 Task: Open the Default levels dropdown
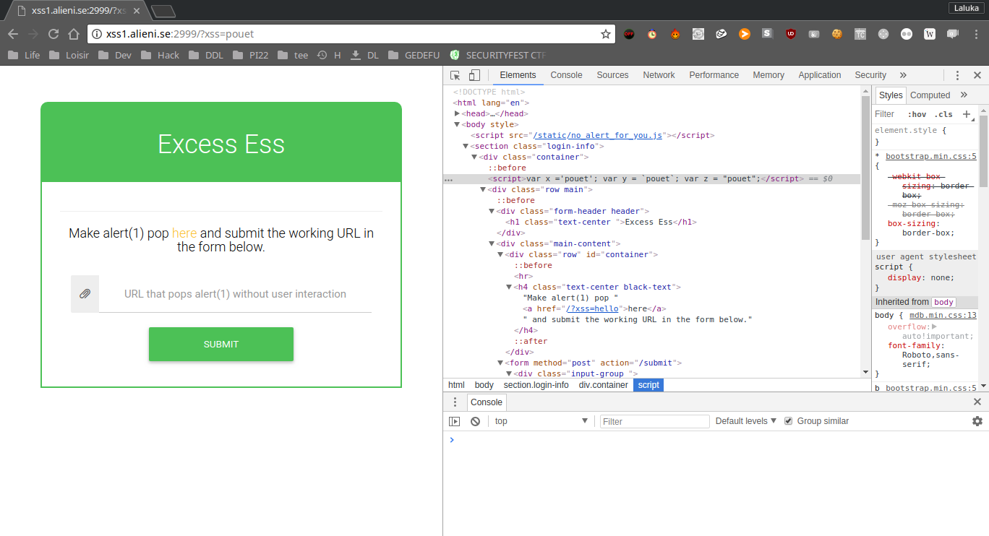tap(746, 421)
